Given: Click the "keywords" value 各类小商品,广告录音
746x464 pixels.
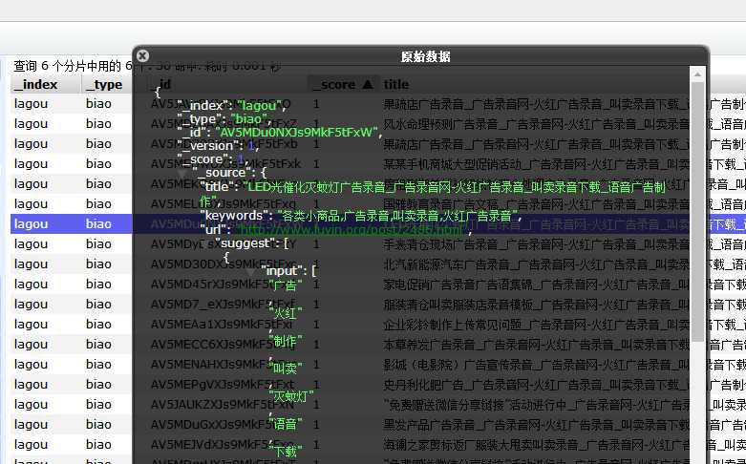Looking at the screenshot, I should pyautogui.click(x=399, y=217).
